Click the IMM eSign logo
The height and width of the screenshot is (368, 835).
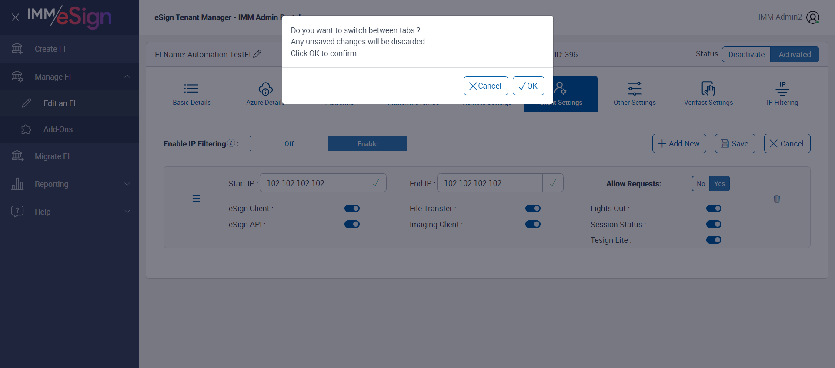pyautogui.click(x=70, y=17)
